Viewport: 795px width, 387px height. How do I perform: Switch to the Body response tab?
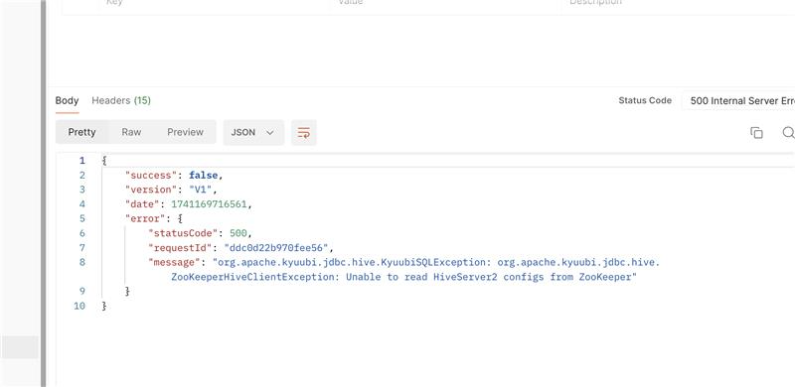point(67,100)
